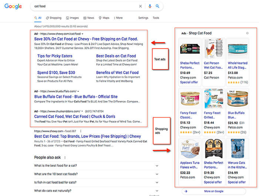Click the star rating (116) for WholeHearted
259x196 pixels.
pos(238,82)
